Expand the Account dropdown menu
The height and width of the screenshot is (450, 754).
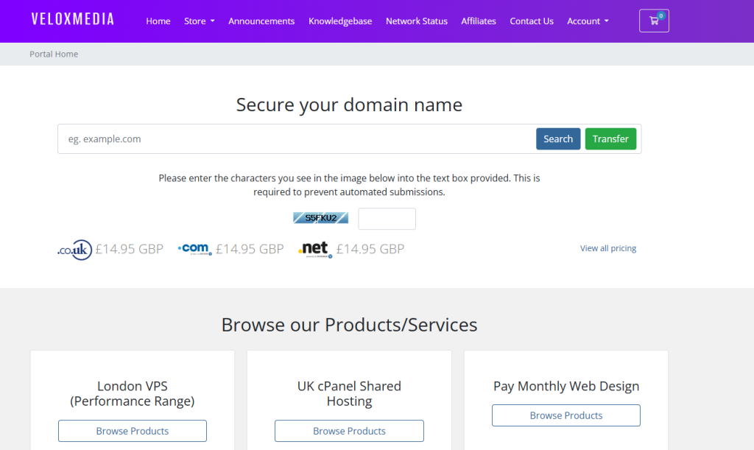[588, 21]
